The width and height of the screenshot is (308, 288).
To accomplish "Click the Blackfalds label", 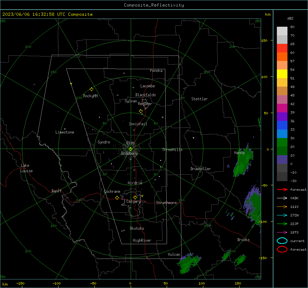I will tap(145, 95).
